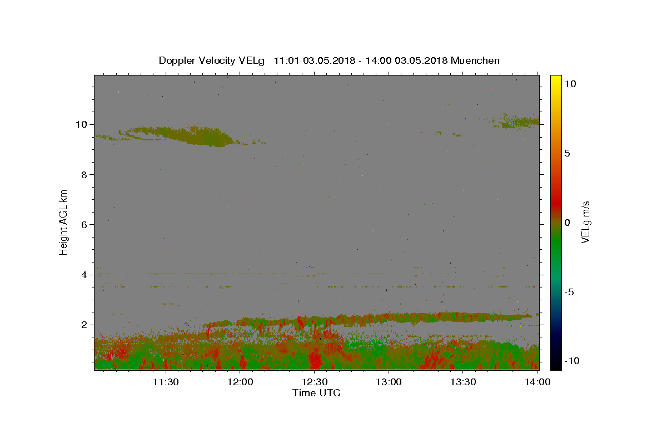The image size is (667, 444).
Task: Click the 13:00 time tick label
Action: pos(389,382)
